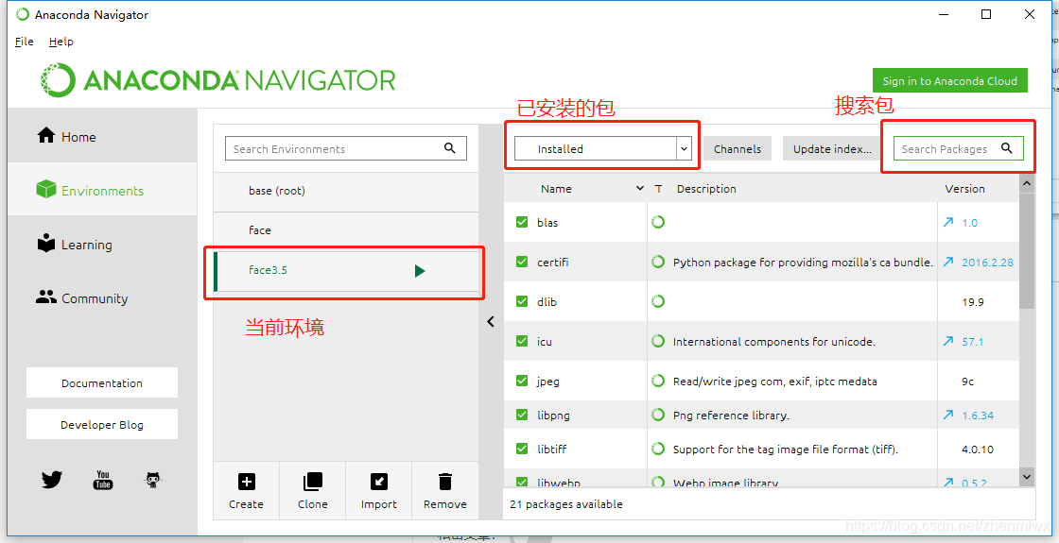1059x543 pixels.
Task: Click in the Search Packages field
Action: point(958,148)
